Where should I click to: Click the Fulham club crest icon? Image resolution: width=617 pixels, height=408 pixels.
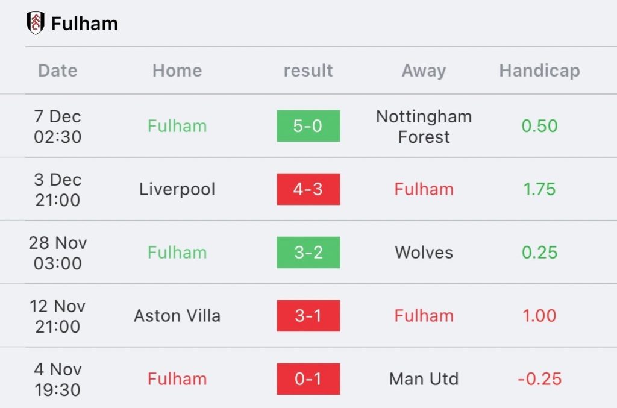click(35, 23)
